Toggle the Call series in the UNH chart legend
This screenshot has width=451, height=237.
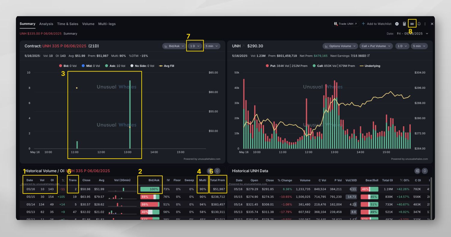point(334,66)
